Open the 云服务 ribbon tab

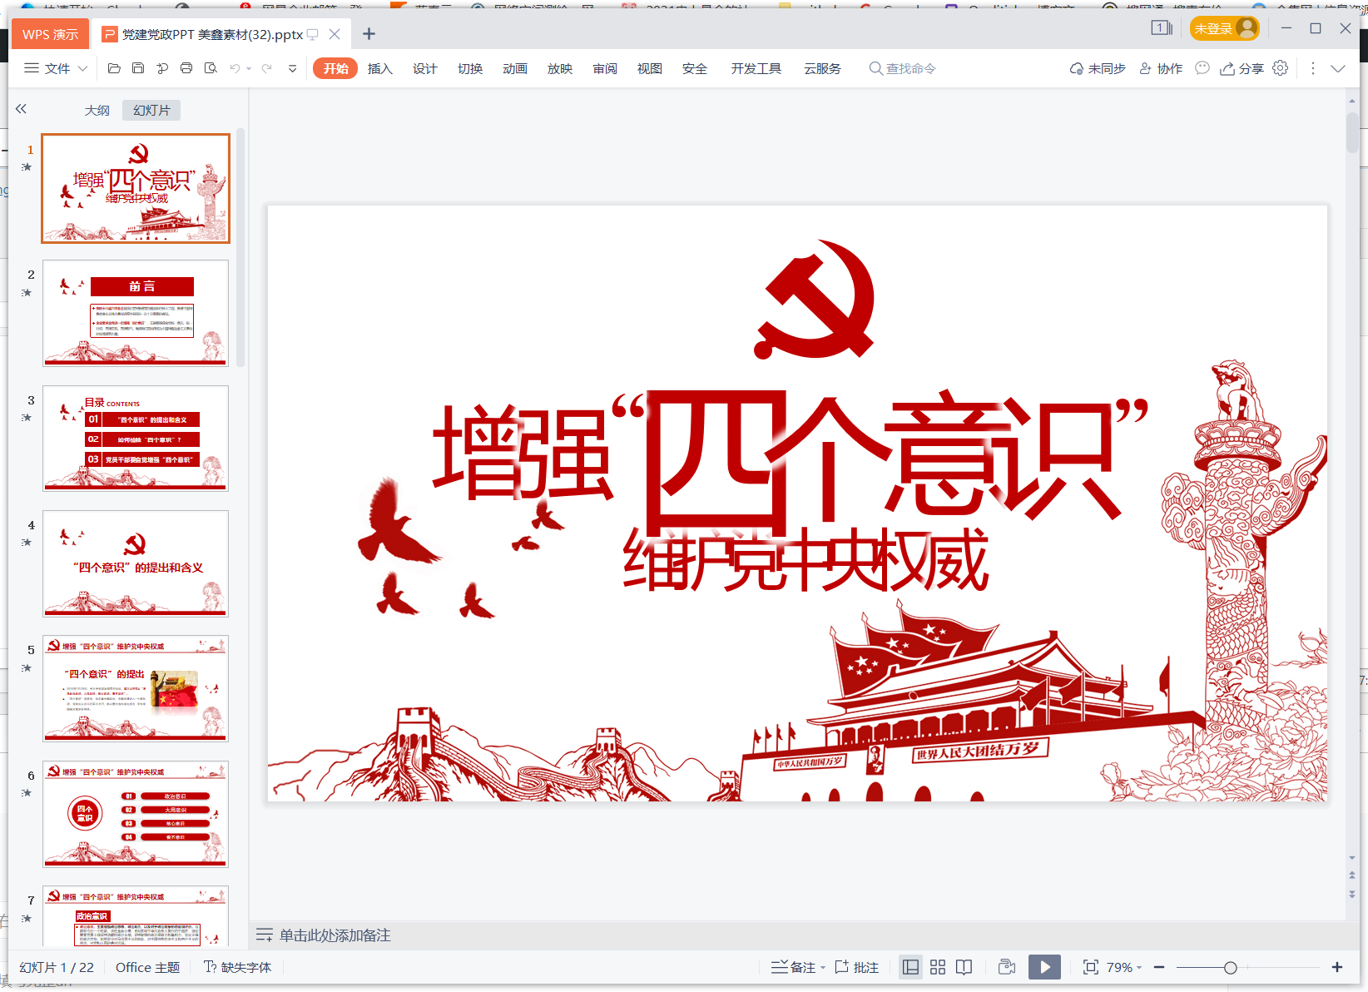[x=822, y=68]
